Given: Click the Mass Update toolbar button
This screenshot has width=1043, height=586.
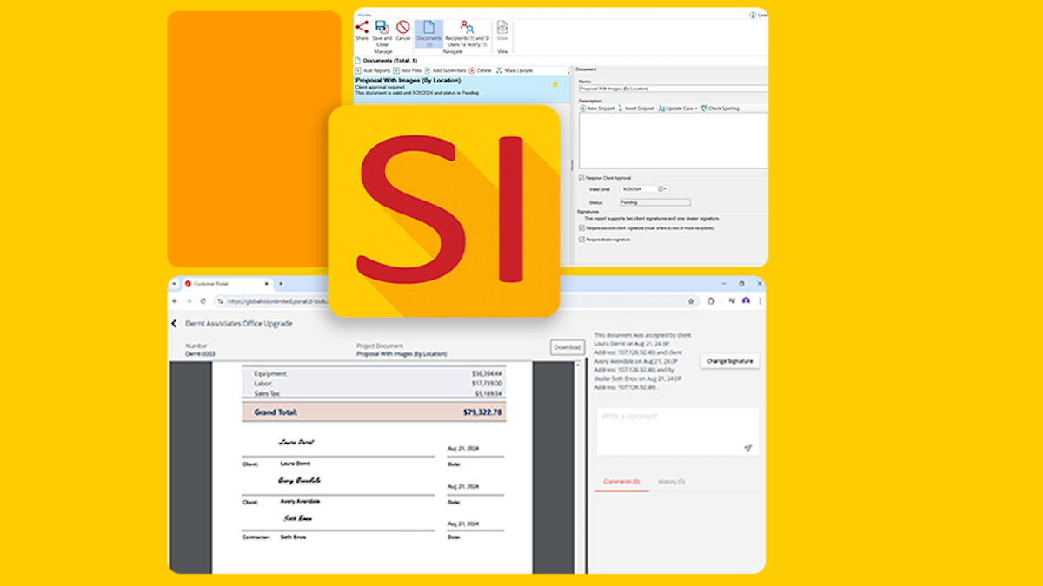Looking at the screenshot, I should tap(514, 70).
